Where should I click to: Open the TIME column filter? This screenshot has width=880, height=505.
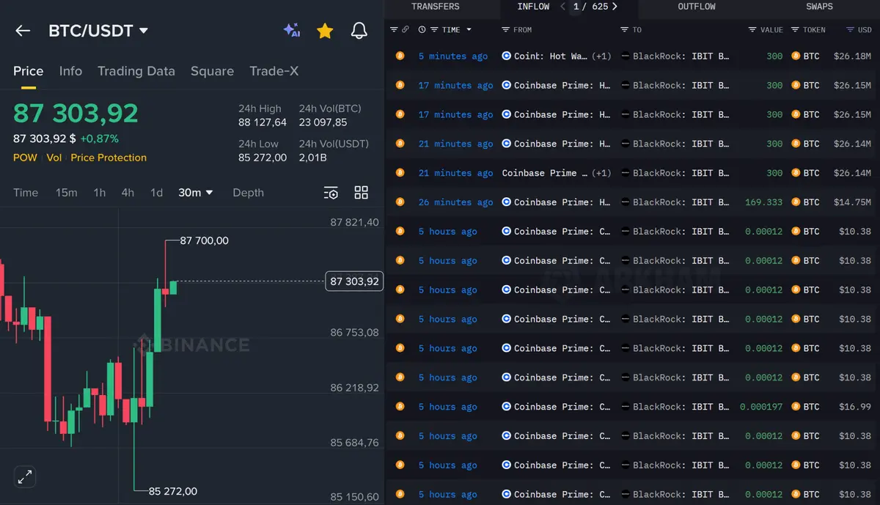[434, 30]
